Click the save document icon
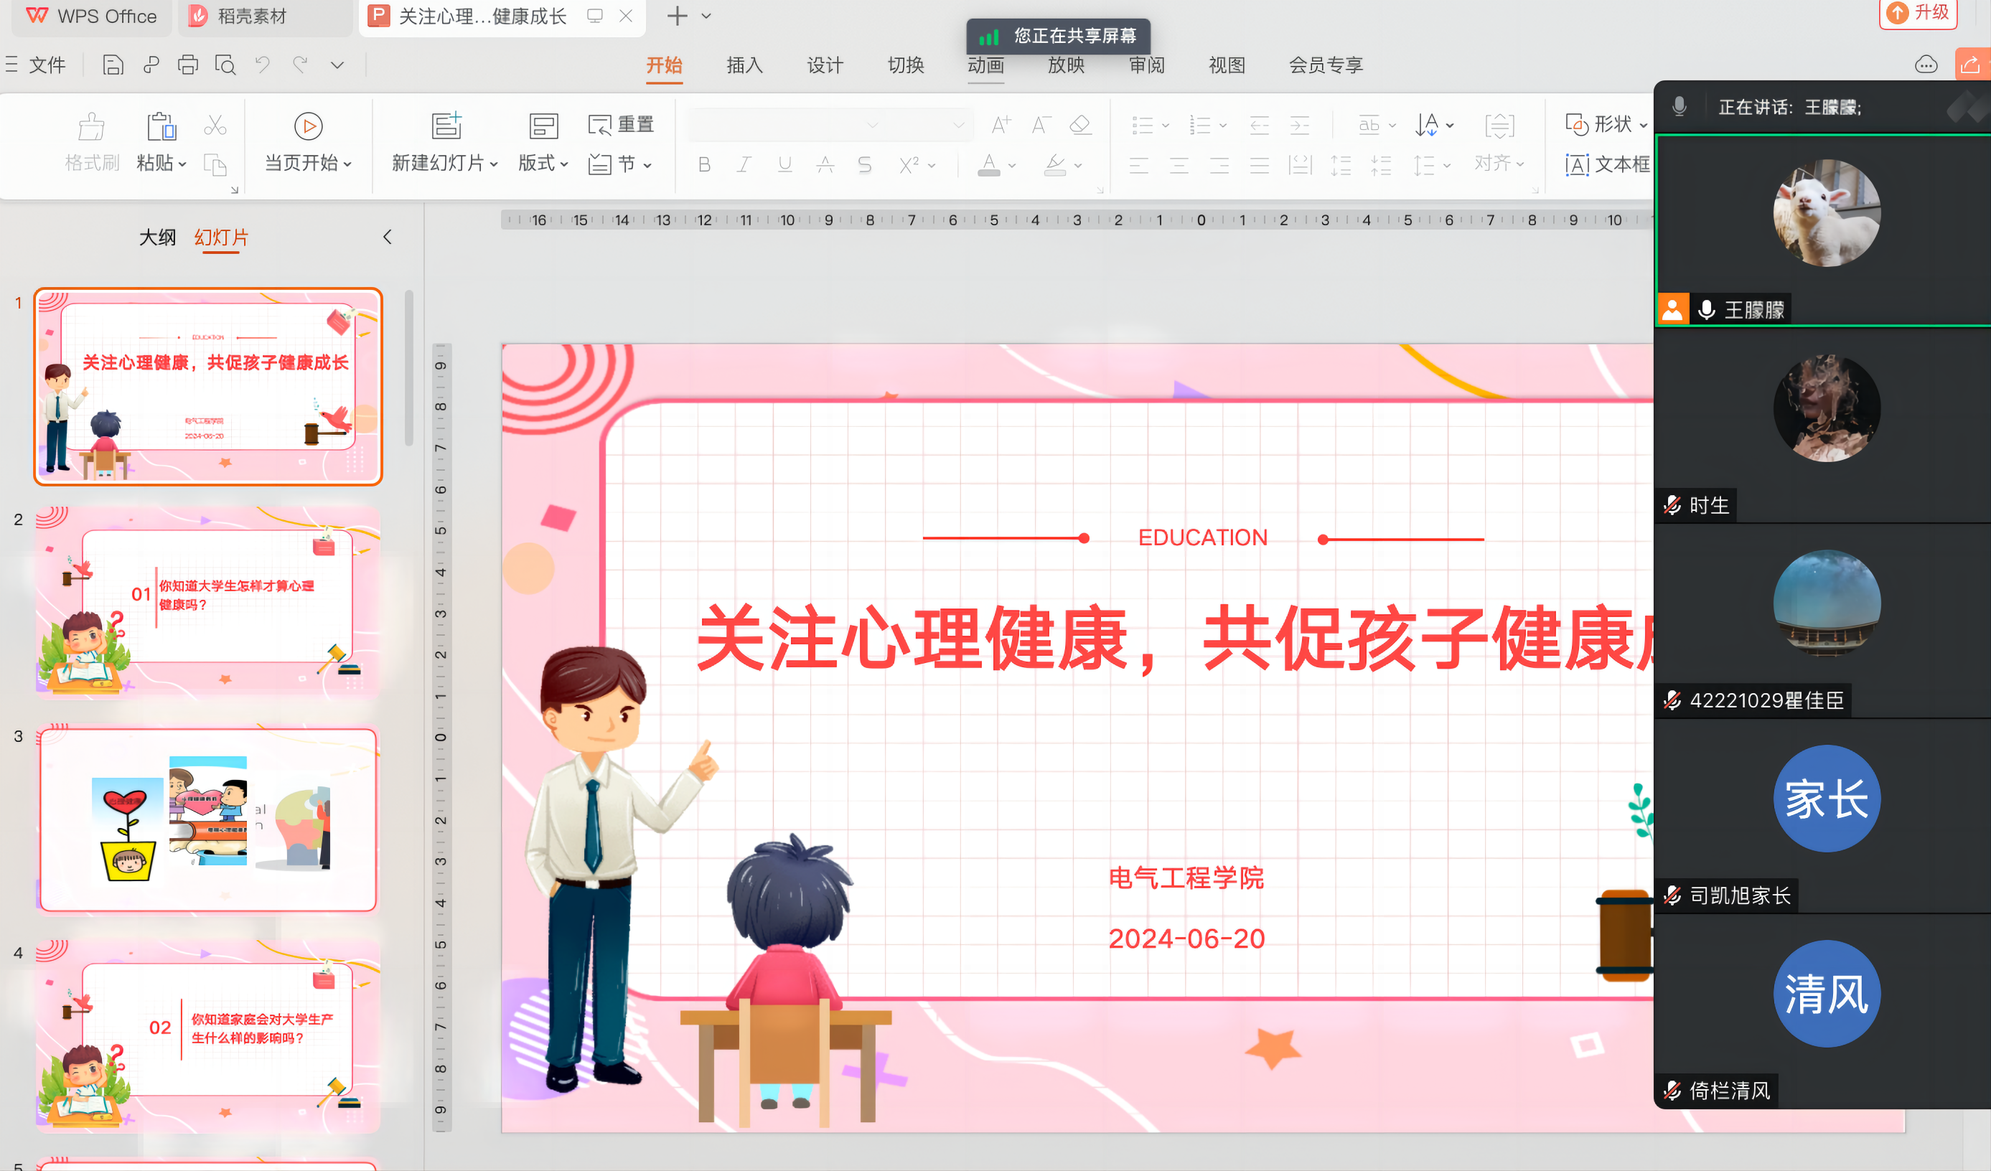The height and width of the screenshot is (1171, 1991). (x=113, y=65)
